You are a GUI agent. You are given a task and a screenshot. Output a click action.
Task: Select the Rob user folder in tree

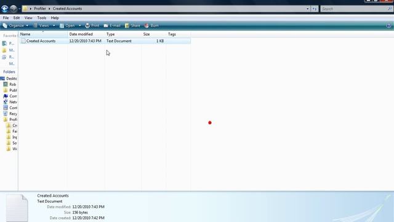tap(10, 84)
